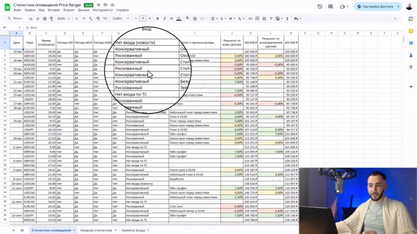Open the text color picker
417x234 pixels.
[x=179, y=19]
